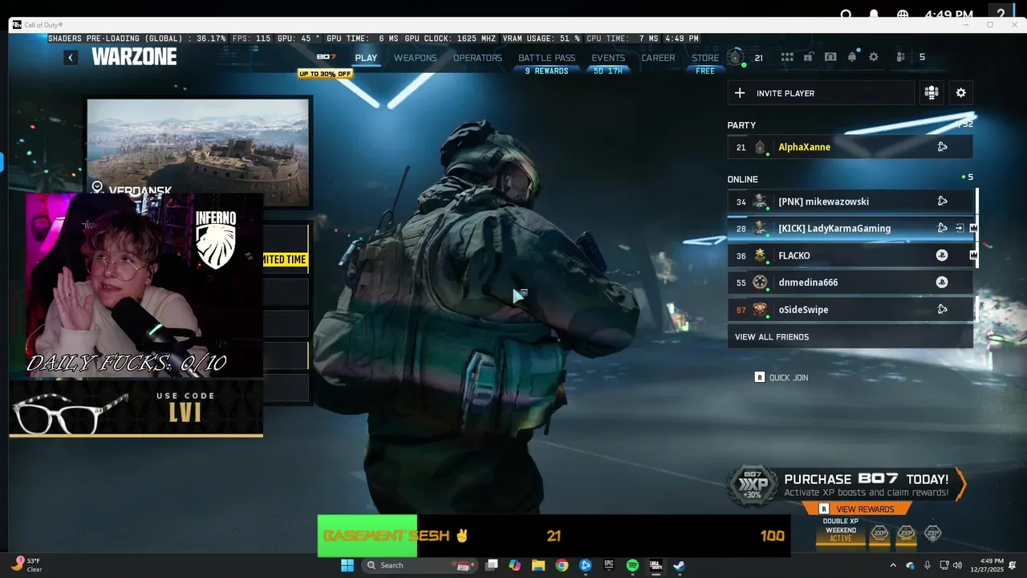The width and height of the screenshot is (1027, 578).
Task: Open Task View on the taskbar
Action: (x=492, y=565)
